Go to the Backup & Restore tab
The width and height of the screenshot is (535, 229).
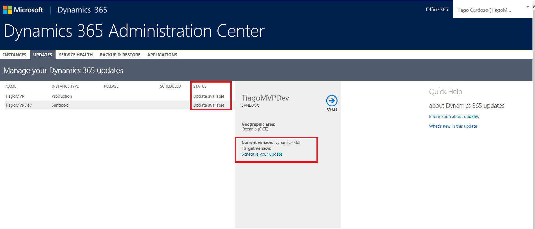tap(120, 55)
